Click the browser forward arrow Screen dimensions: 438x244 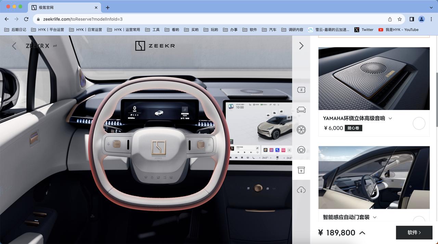coord(16,19)
